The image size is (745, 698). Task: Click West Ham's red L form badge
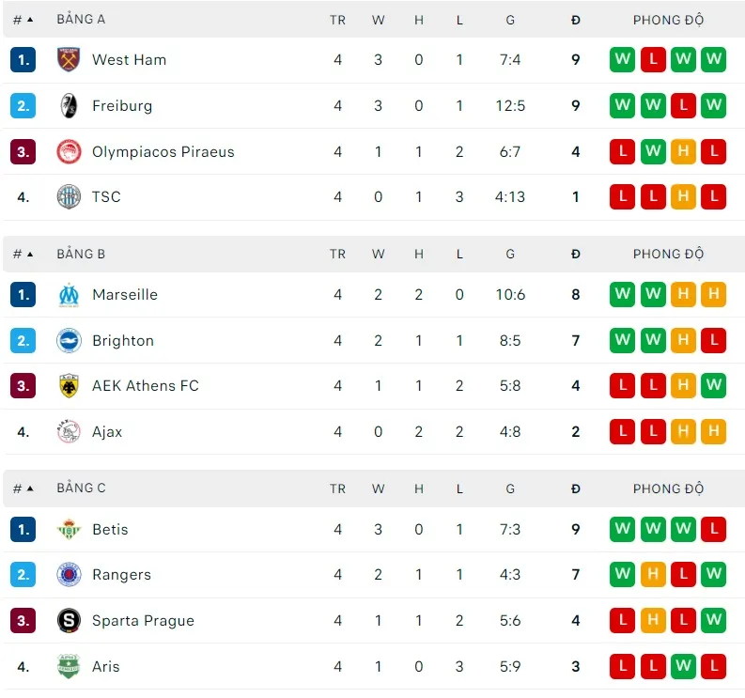[653, 59]
